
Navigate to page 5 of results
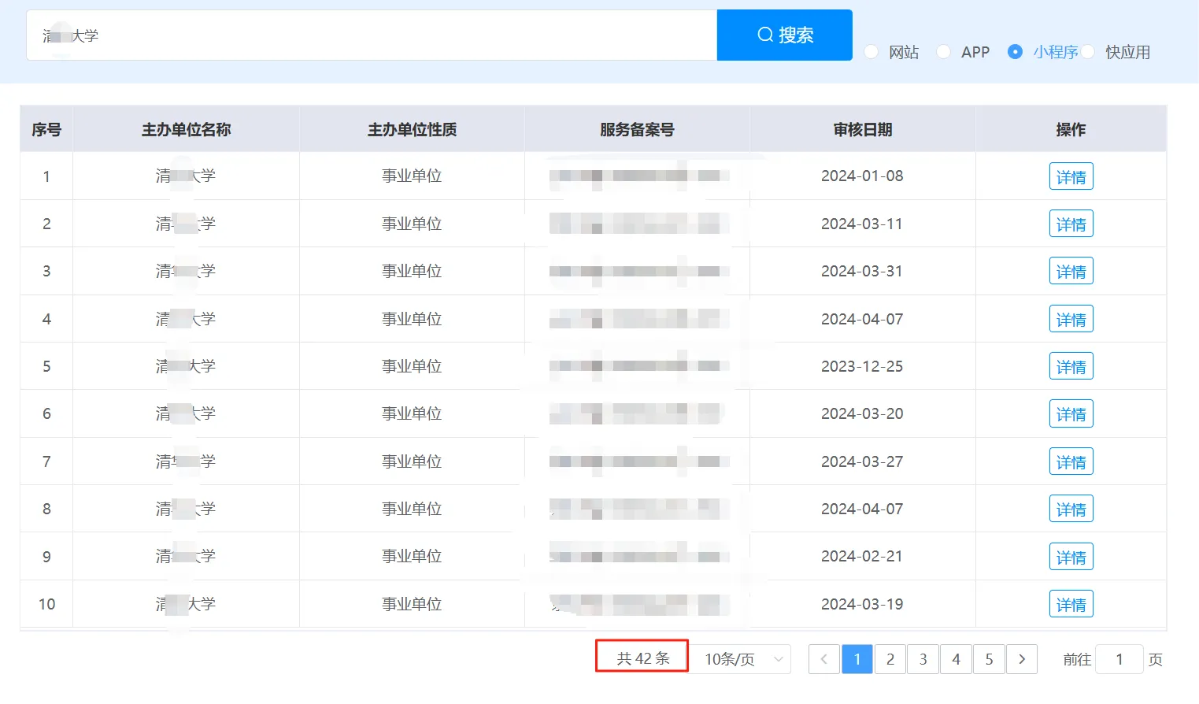989,659
